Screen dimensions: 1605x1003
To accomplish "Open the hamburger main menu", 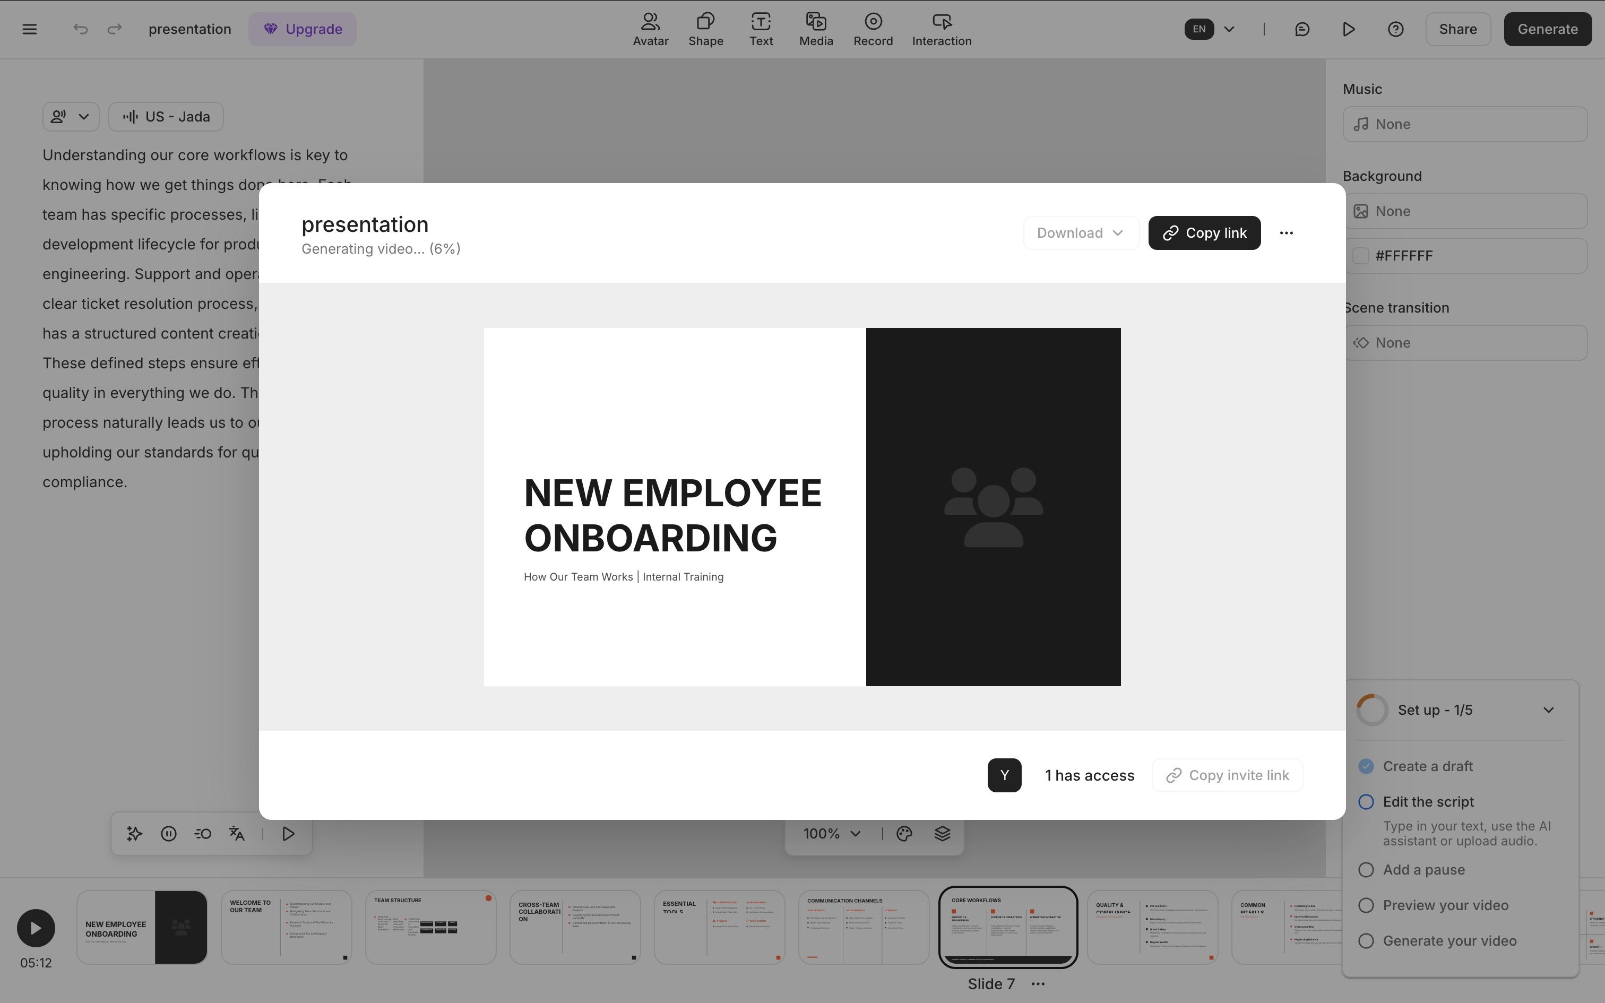I will click(29, 29).
